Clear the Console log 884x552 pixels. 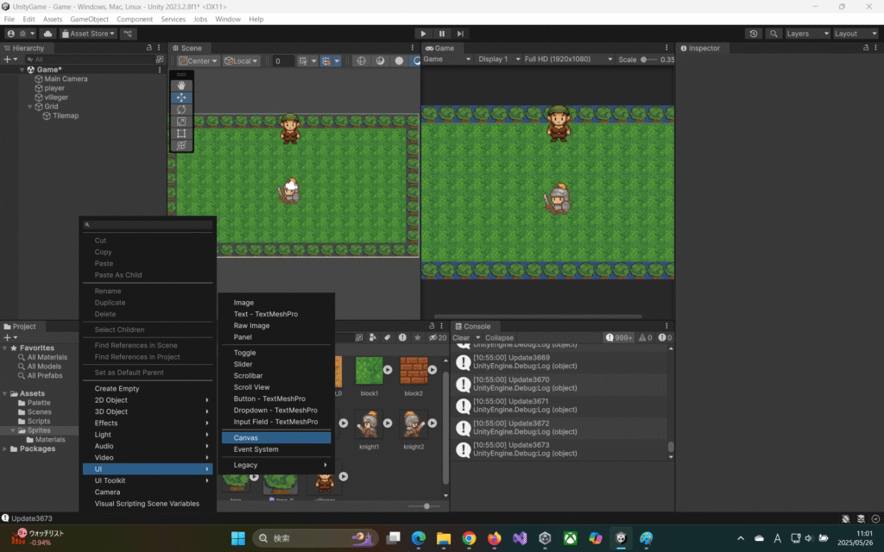[x=461, y=338]
